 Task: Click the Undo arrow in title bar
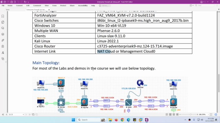click(x=18, y=2)
